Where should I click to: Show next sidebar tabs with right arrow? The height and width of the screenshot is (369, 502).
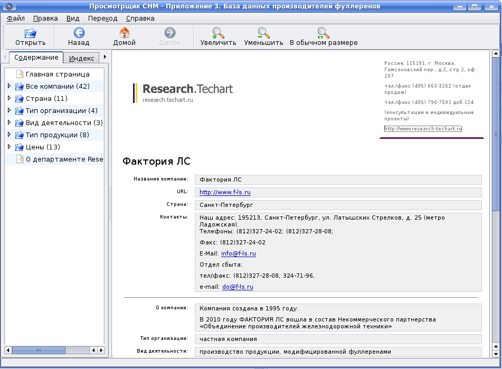(x=105, y=57)
